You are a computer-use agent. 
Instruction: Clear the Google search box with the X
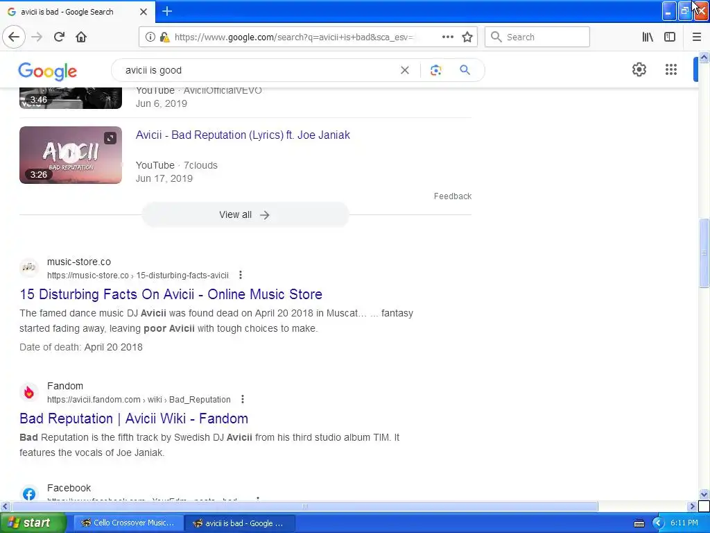(x=405, y=70)
